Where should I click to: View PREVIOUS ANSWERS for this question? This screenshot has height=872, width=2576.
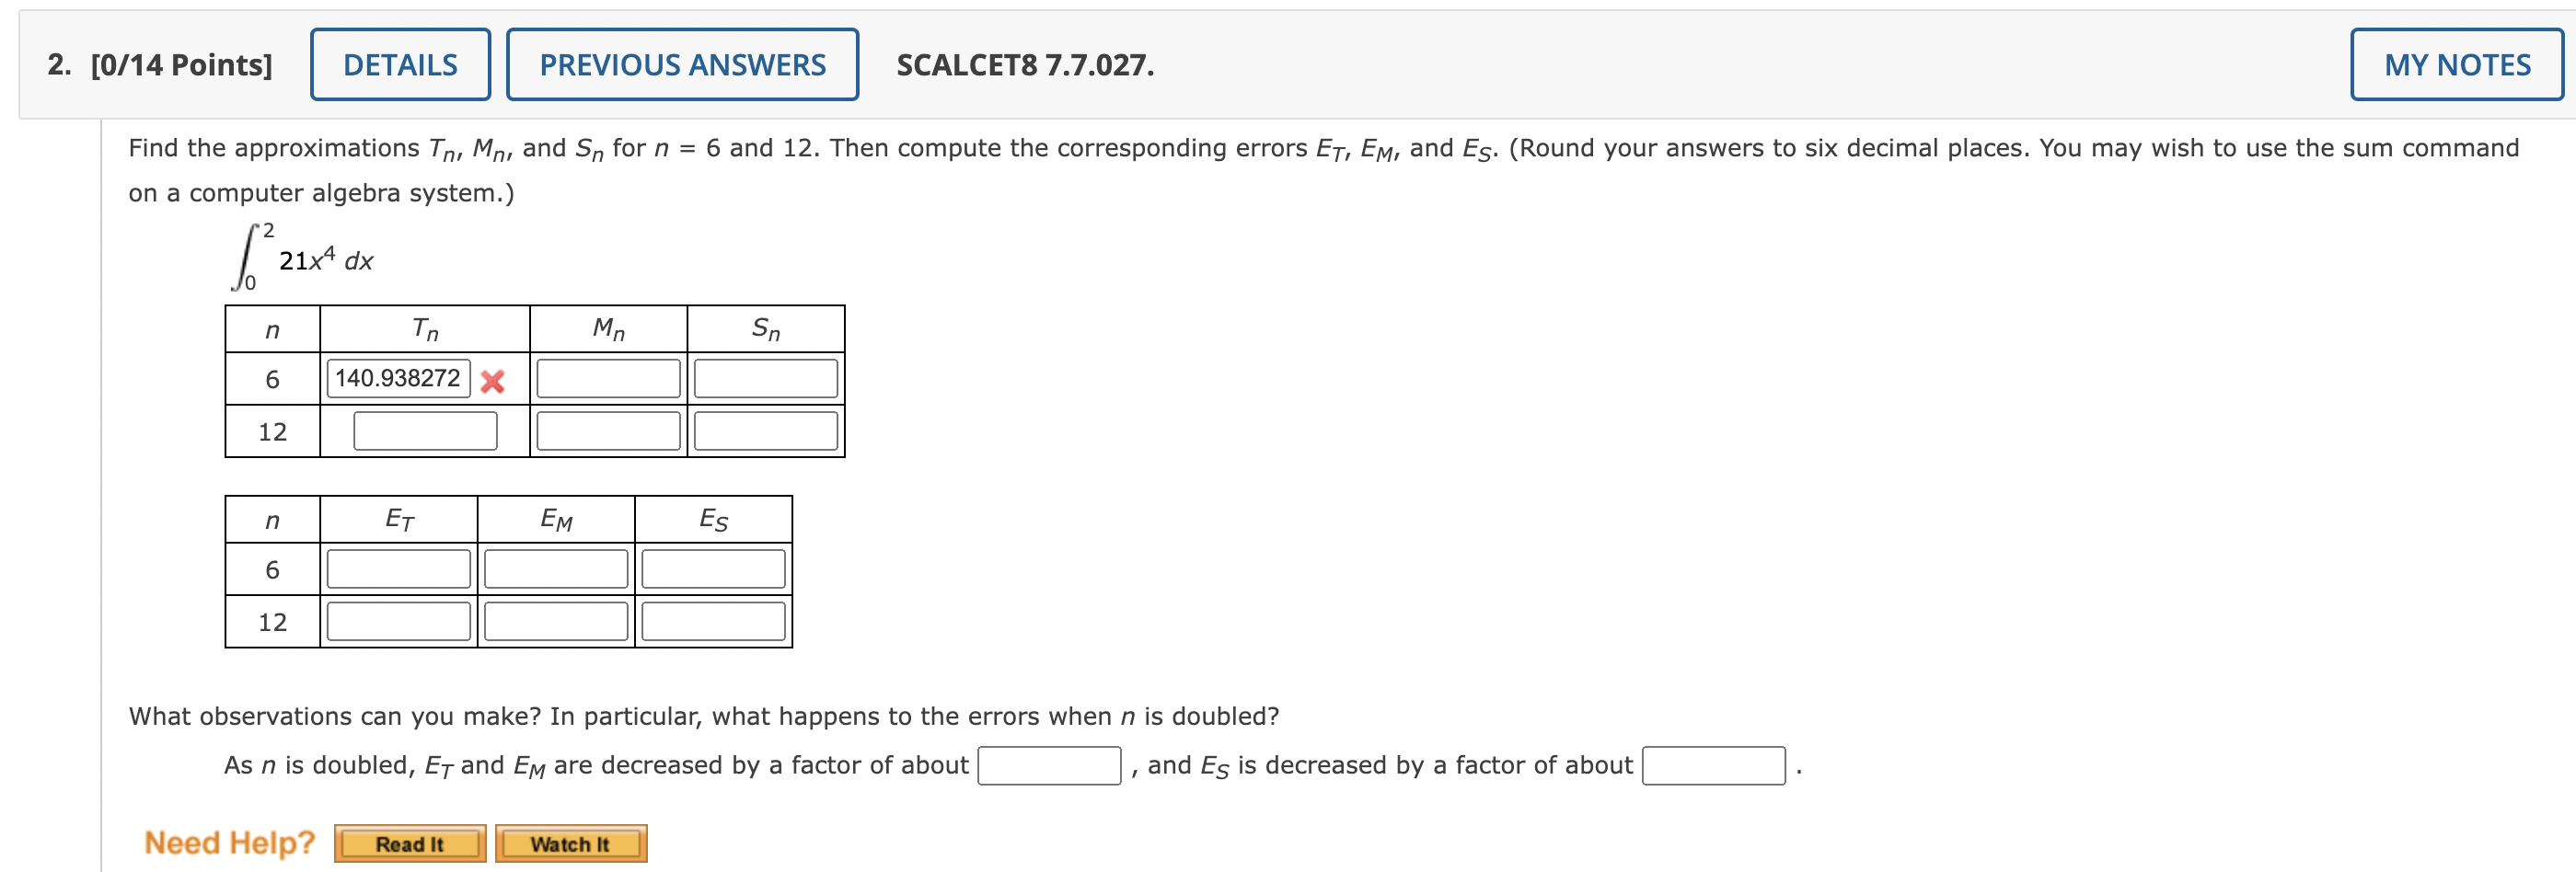pyautogui.click(x=683, y=64)
